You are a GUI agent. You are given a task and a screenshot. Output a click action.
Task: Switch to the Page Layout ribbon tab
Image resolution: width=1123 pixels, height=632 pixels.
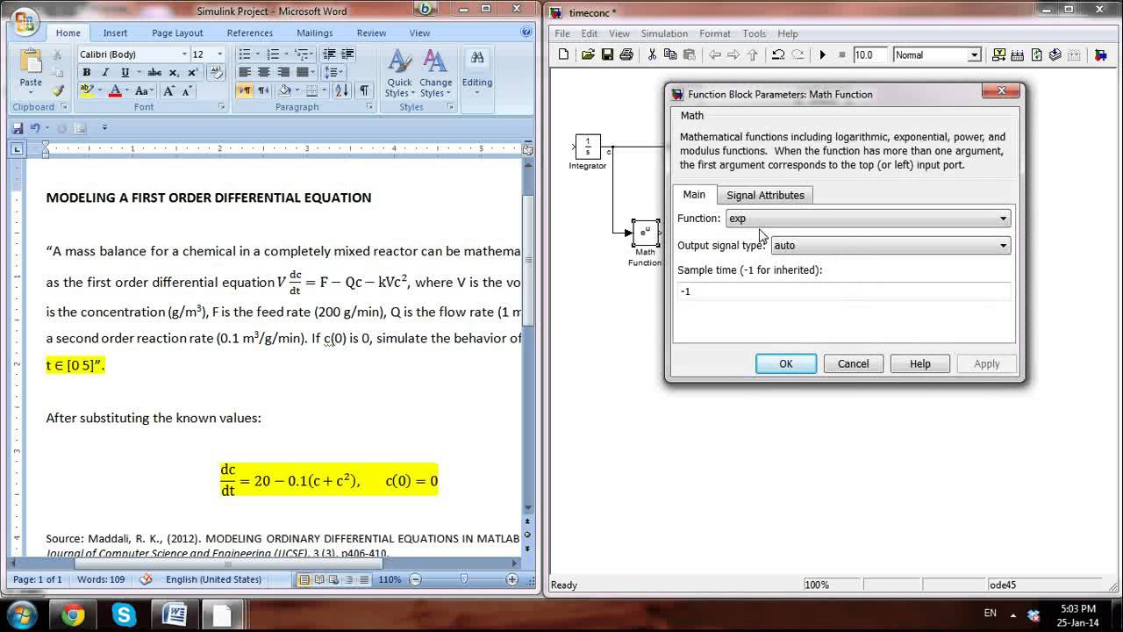177,32
